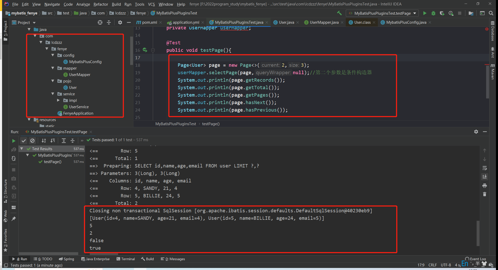Open the Navigate menu
Viewport: 498px width, 270px height.
[52, 4]
